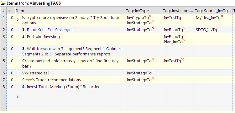
Task: Remove SDTG_InvTg tag via red X
Action: coord(218,28)
